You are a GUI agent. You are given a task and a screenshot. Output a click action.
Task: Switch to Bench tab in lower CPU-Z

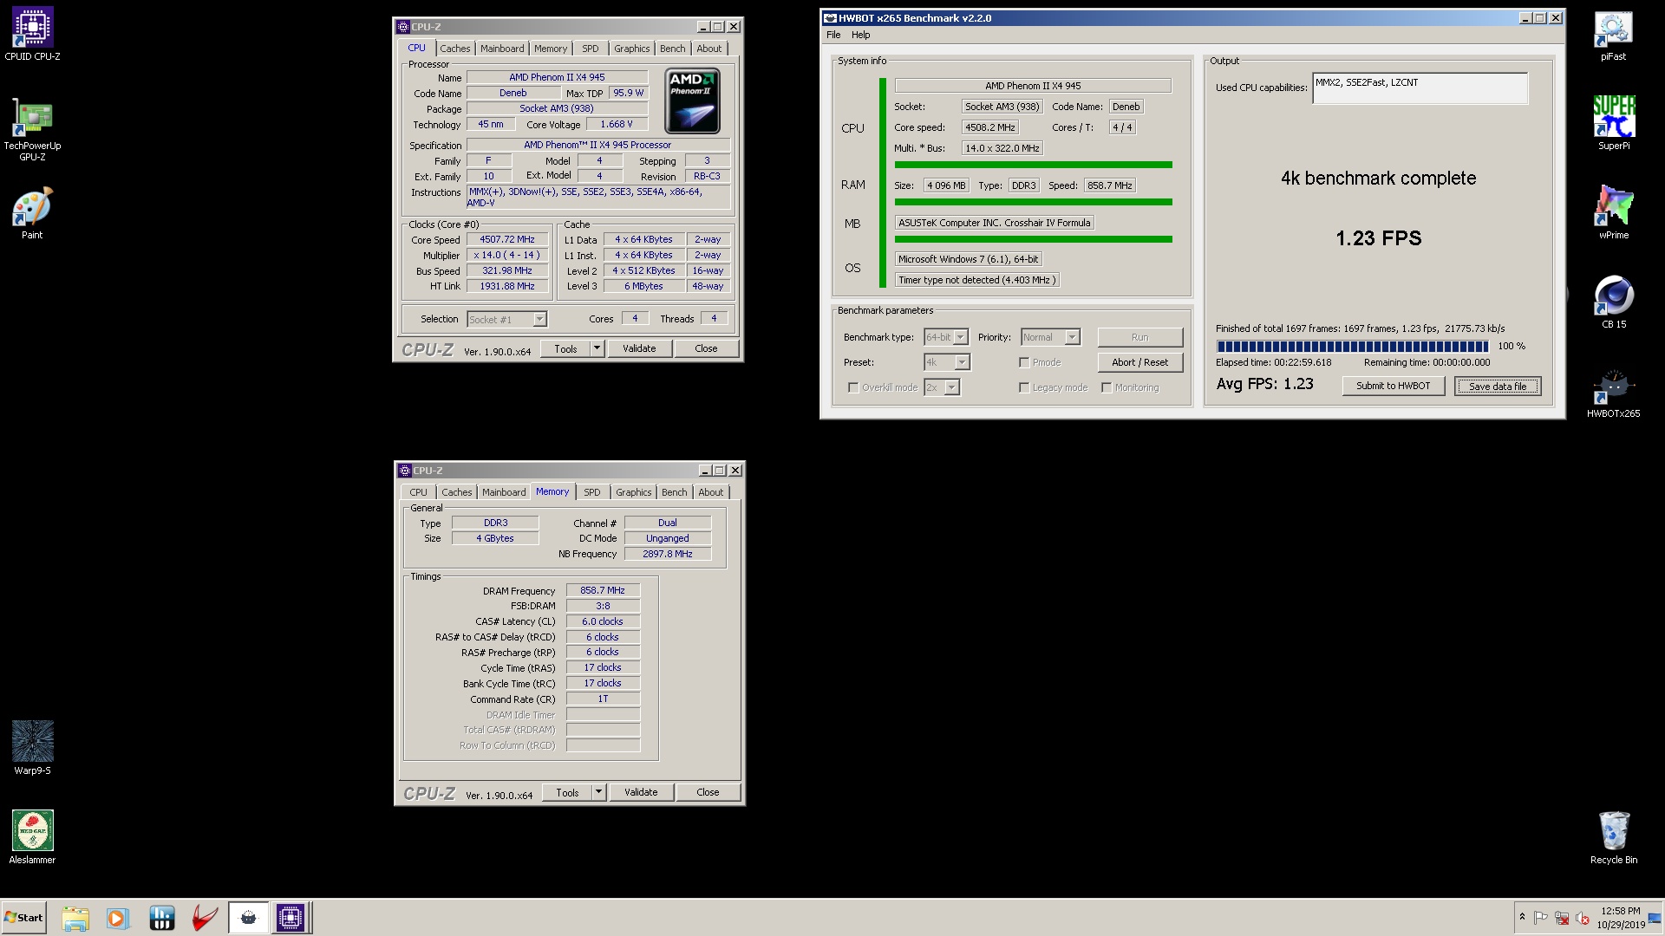pos(674,492)
